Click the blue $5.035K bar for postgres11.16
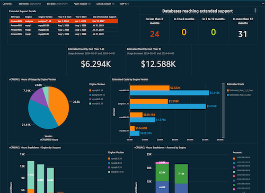 click(x=168, y=106)
